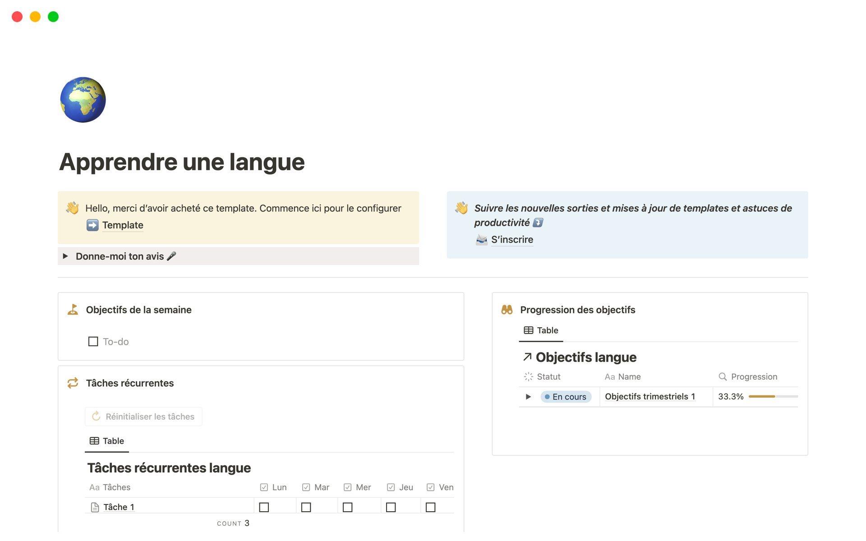This screenshot has height=541, width=866.
Task: Check the Mardi checkbox for Tâche 1
Action: 306,507
